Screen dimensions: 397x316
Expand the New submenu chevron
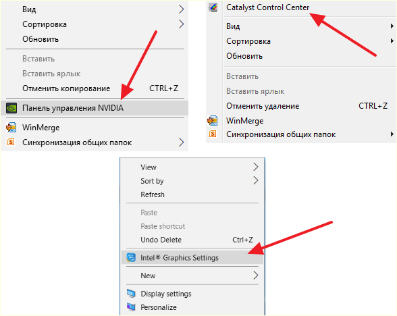click(x=256, y=275)
